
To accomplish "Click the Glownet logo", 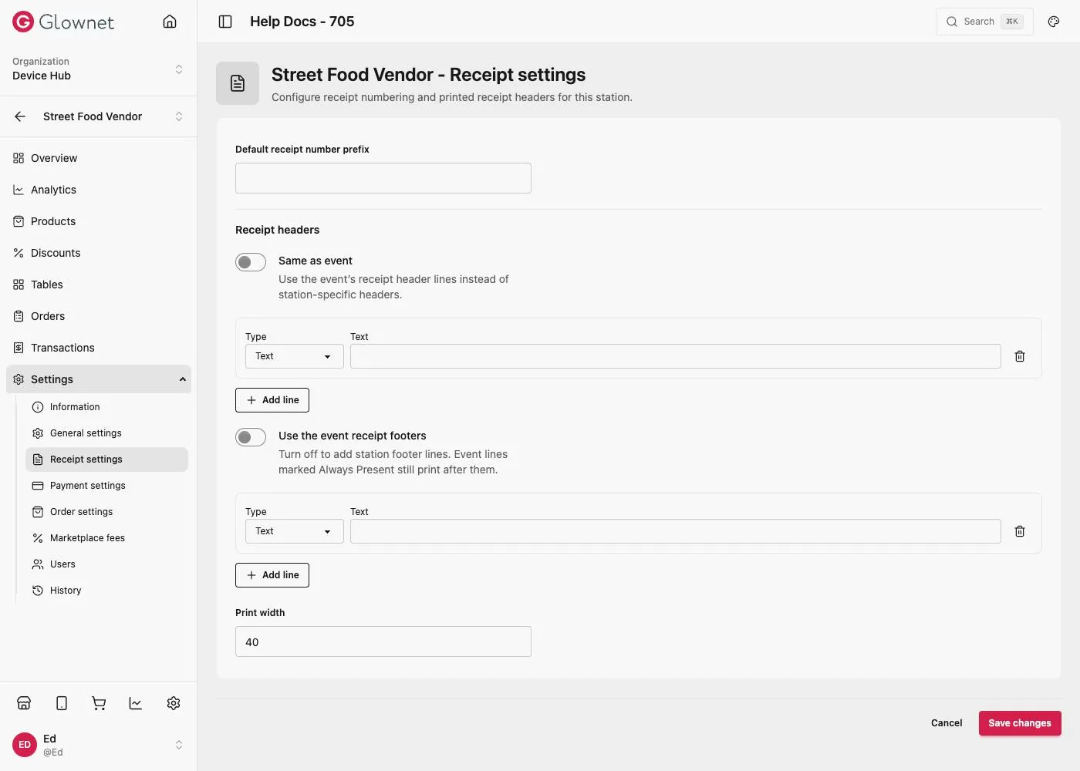I will tap(63, 22).
